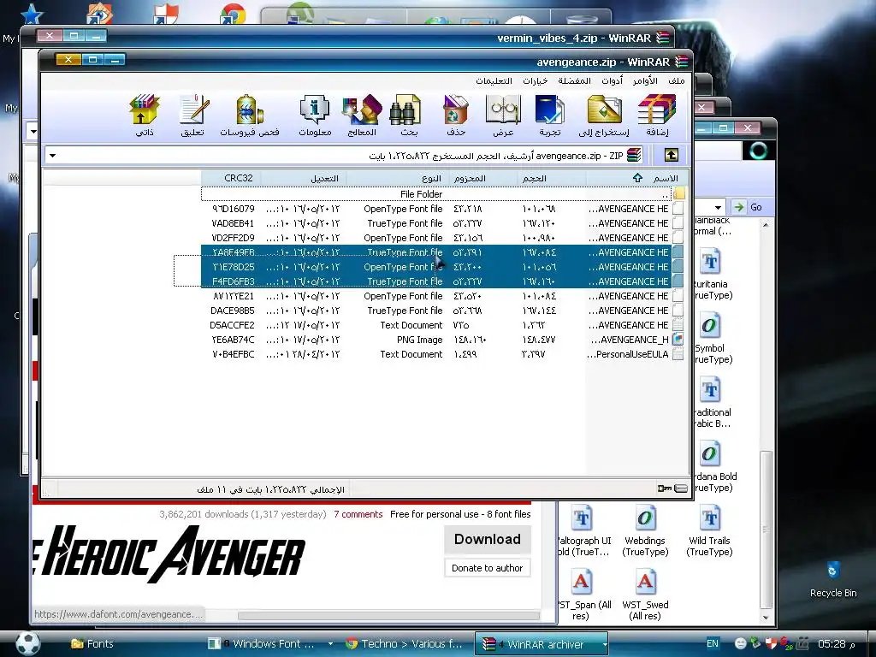
Task: Select the file row with CRC F4FD6FB3
Action: (442, 281)
